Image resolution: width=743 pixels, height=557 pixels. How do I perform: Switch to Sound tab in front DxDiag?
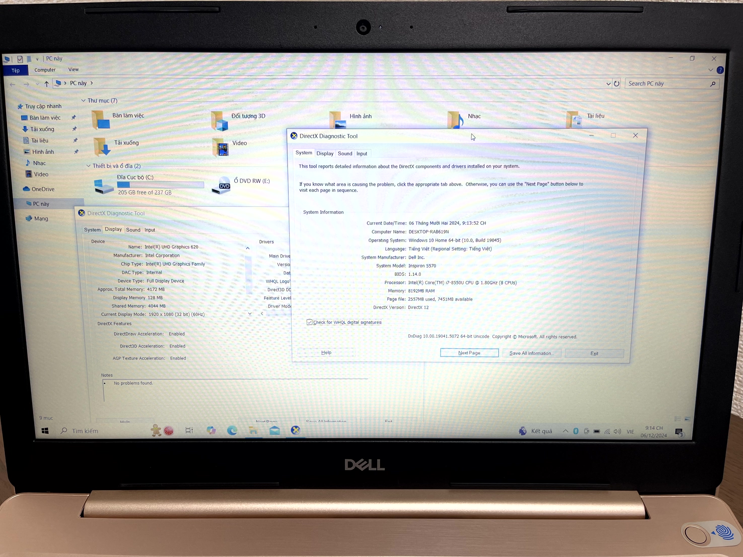[345, 153]
